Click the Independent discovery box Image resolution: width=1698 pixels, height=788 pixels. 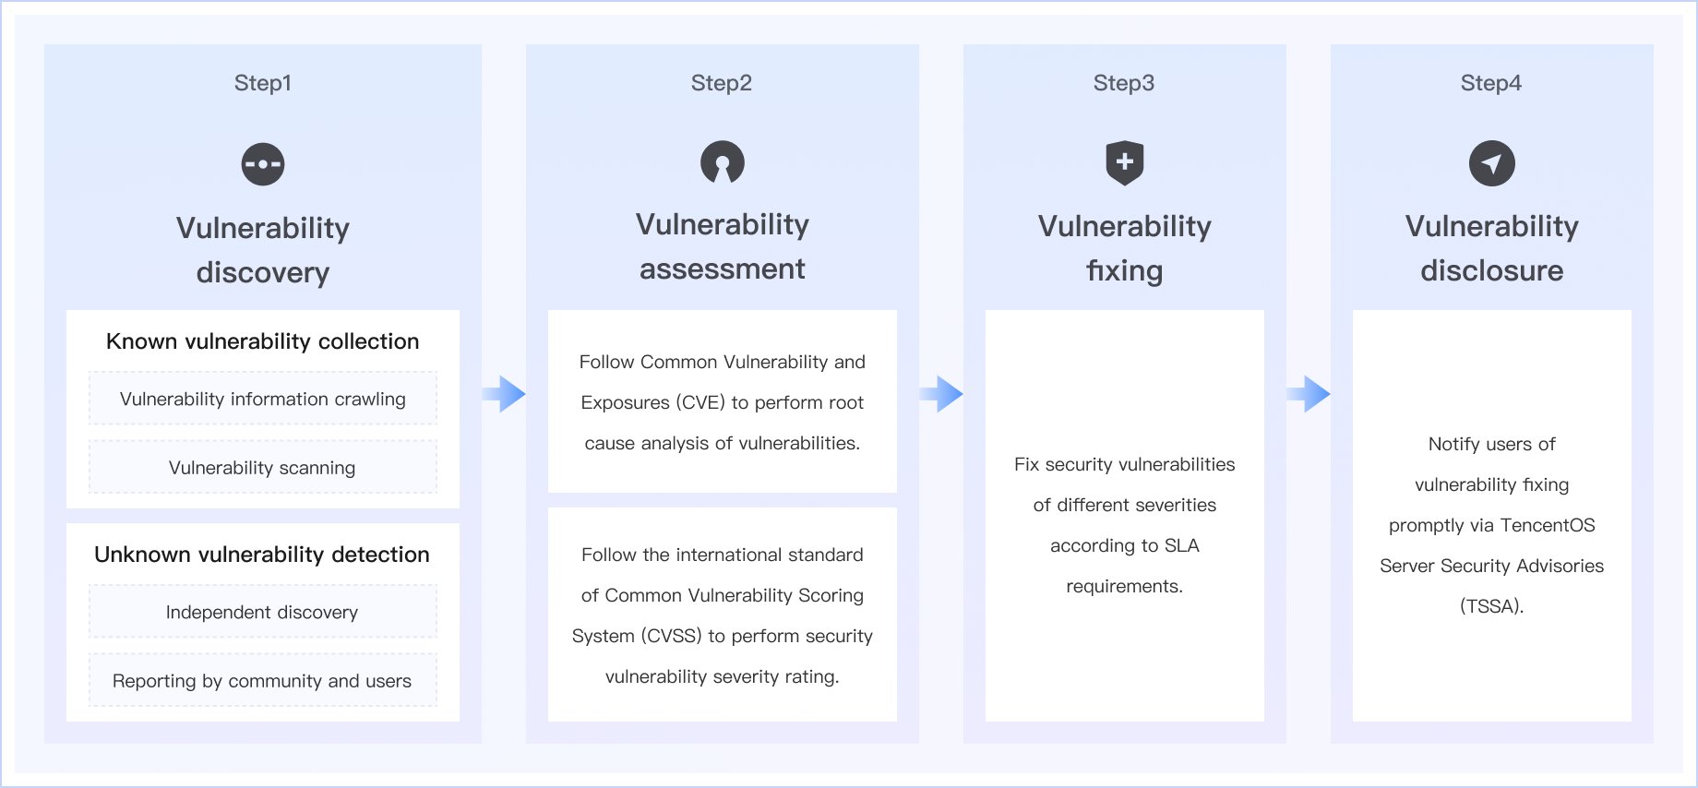click(263, 612)
